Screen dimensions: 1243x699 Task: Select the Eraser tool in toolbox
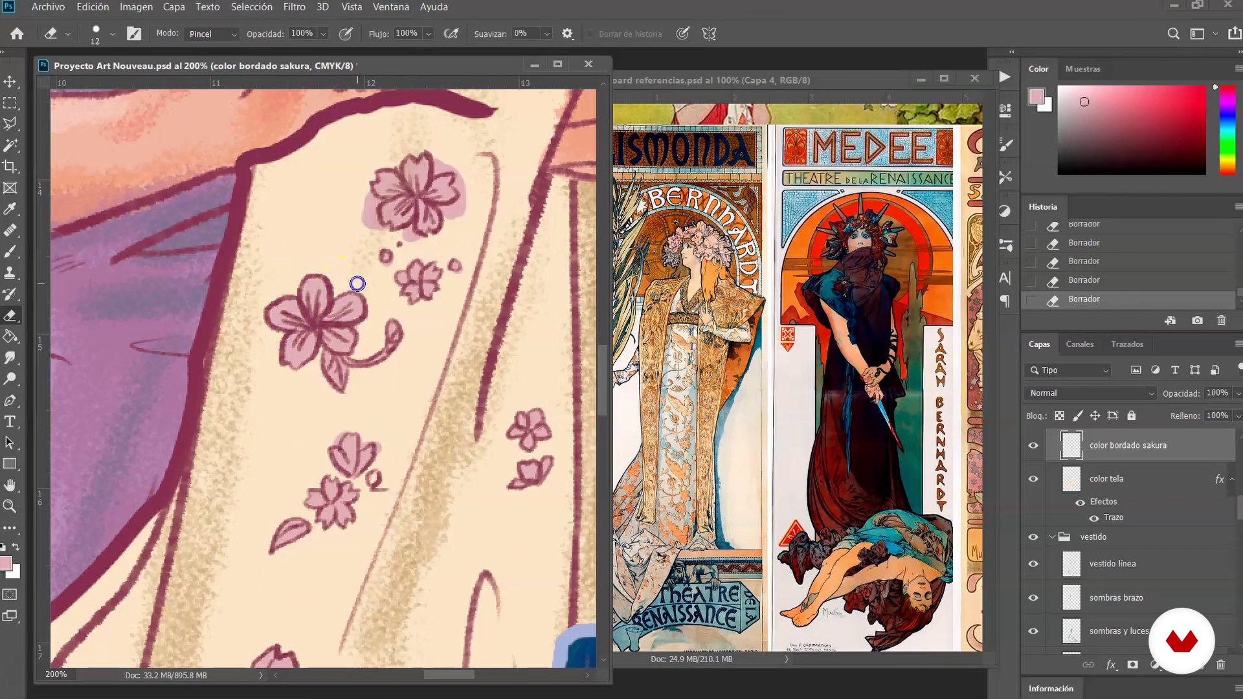10,315
